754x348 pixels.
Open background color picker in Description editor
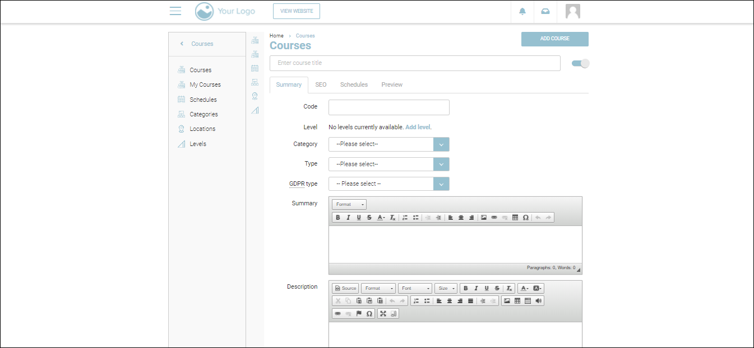(537, 289)
